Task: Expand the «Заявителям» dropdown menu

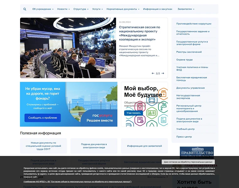Action: 186,9
